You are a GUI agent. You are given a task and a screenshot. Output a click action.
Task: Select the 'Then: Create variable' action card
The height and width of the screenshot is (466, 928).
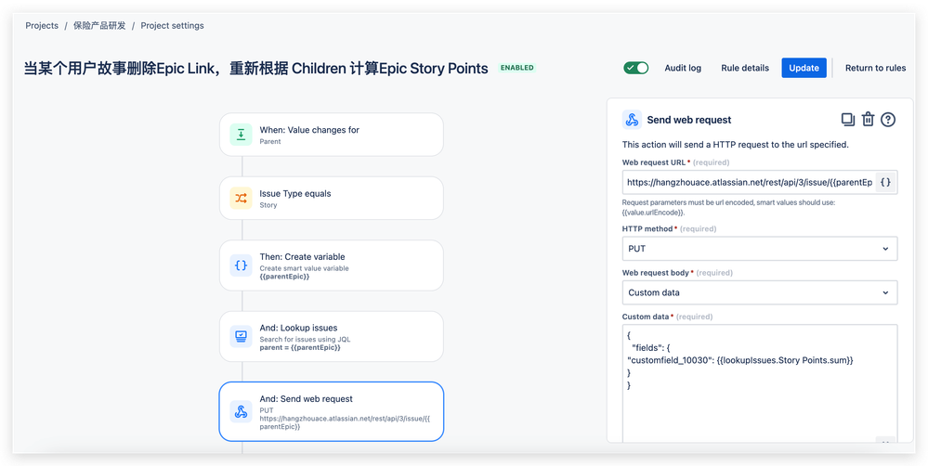[x=332, y=265]
